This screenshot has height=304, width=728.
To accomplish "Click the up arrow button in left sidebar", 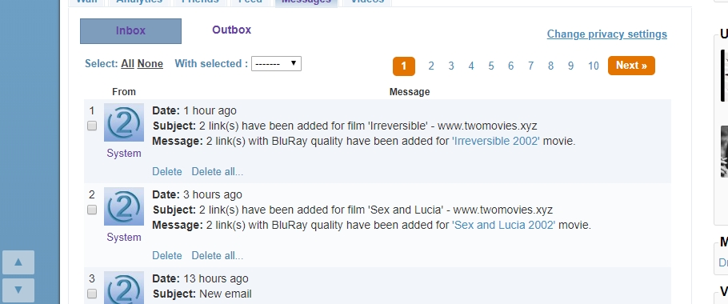I will coord(18,262).
